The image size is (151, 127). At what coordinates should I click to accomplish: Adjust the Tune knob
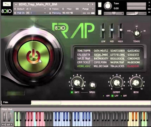coord(108,6)
